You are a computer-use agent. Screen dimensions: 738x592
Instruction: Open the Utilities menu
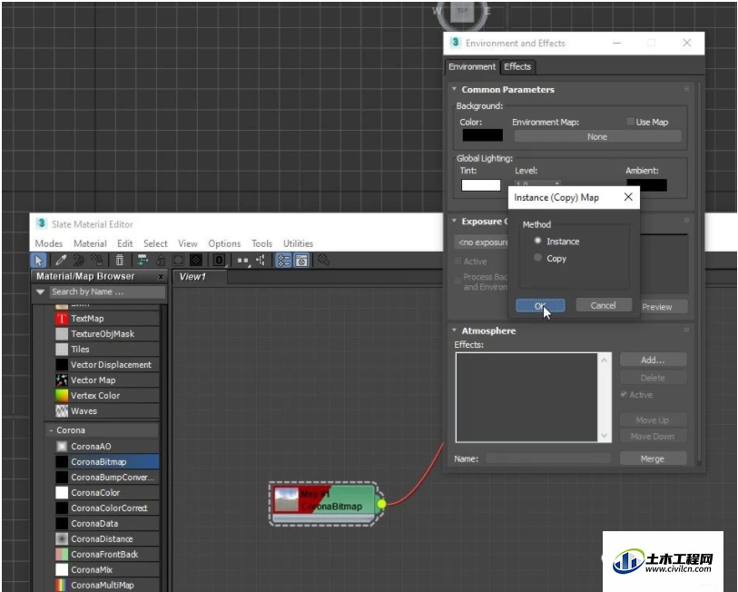[x=298, y=243]
